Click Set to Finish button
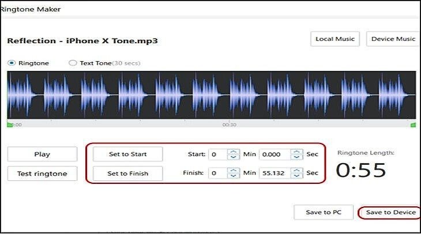 pyautogui.click(x=127, y=173)
